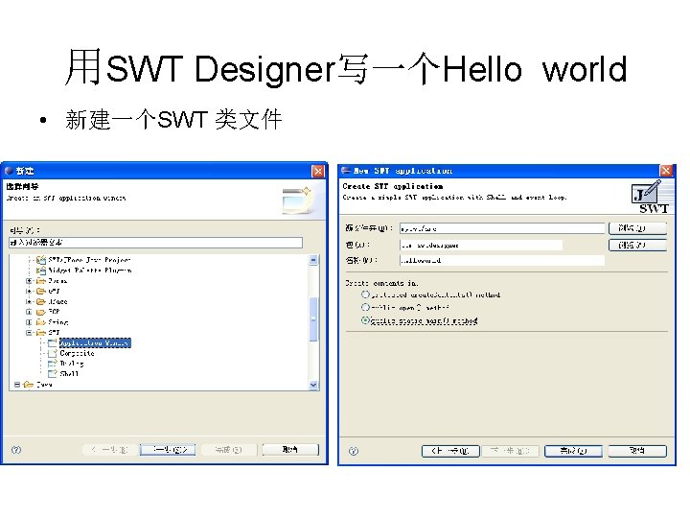Select the Widget Palette Plugin entry
The height and width of the screenshot is (518, 690).
pos(90,270)
